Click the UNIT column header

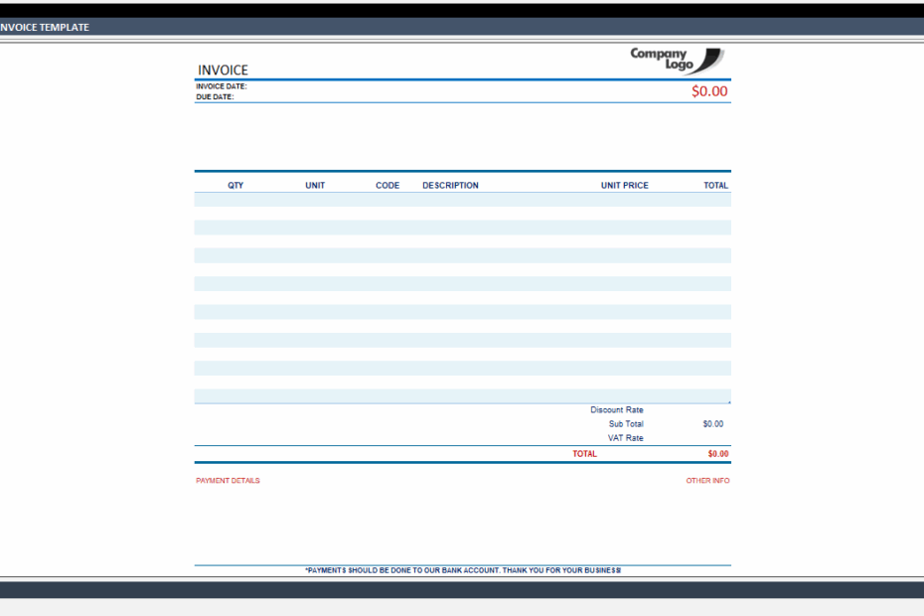314,185
